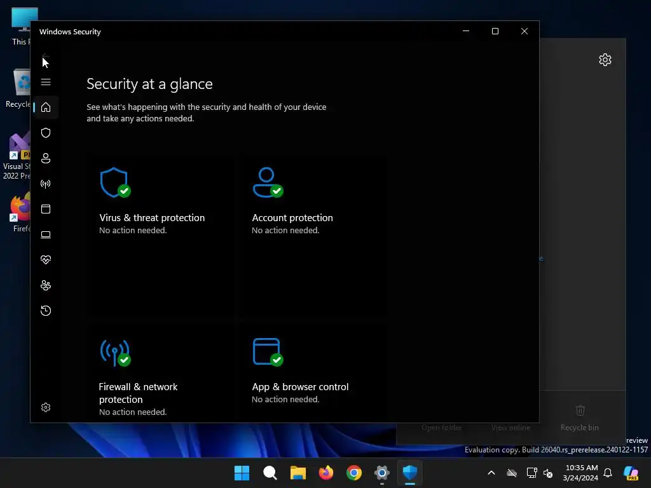Show hidden system tray icons

tap(491, 473)
